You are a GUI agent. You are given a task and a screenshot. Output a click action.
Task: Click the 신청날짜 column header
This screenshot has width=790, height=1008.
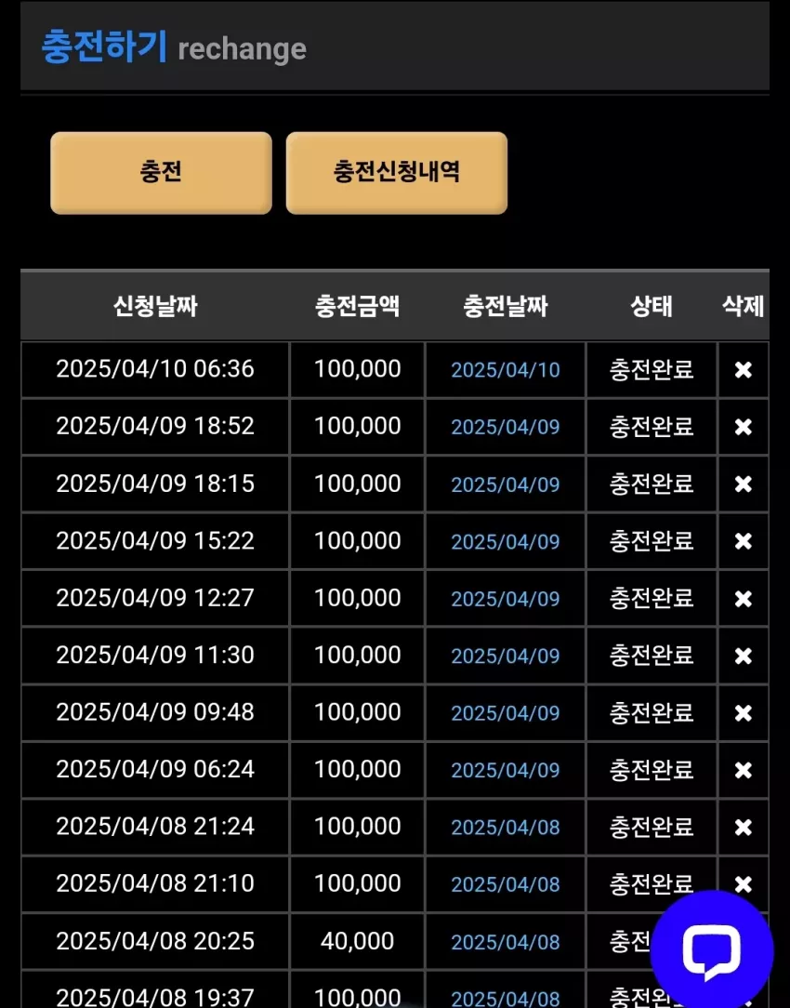click(155, 305)
